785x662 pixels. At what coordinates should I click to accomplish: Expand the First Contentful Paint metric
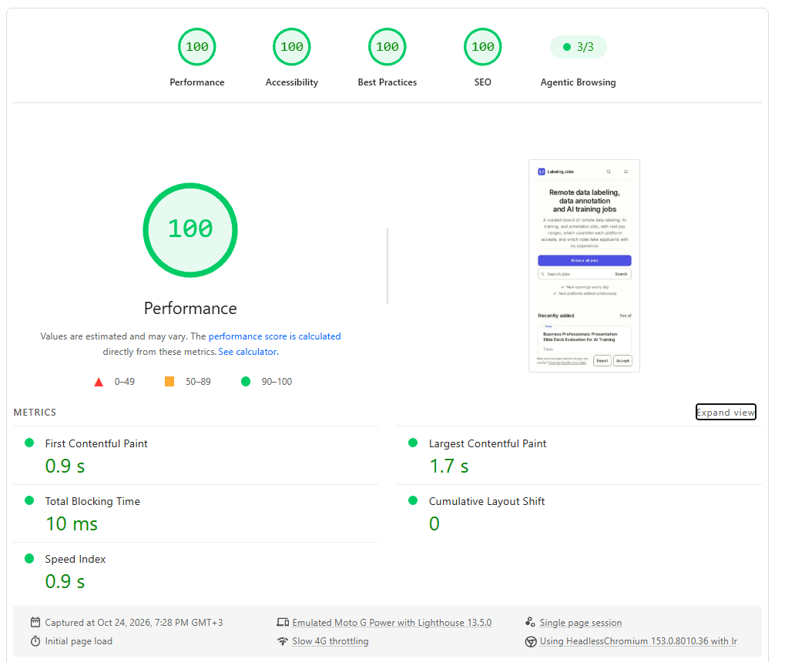196,456
